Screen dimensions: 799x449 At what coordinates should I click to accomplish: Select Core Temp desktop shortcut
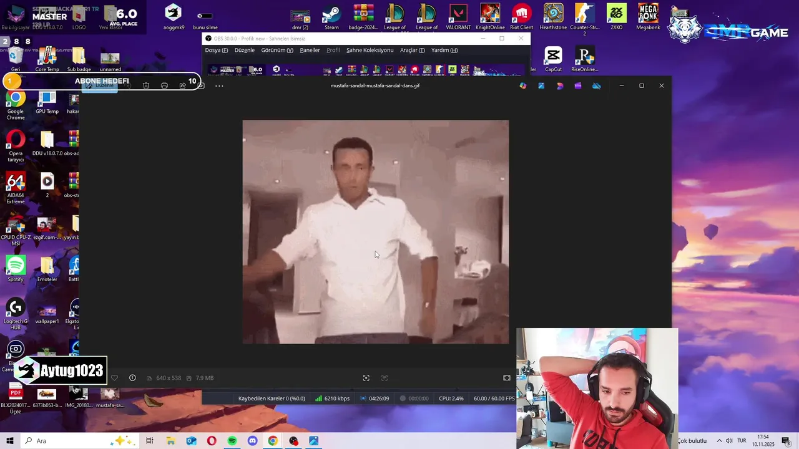[x=47, y=60]
